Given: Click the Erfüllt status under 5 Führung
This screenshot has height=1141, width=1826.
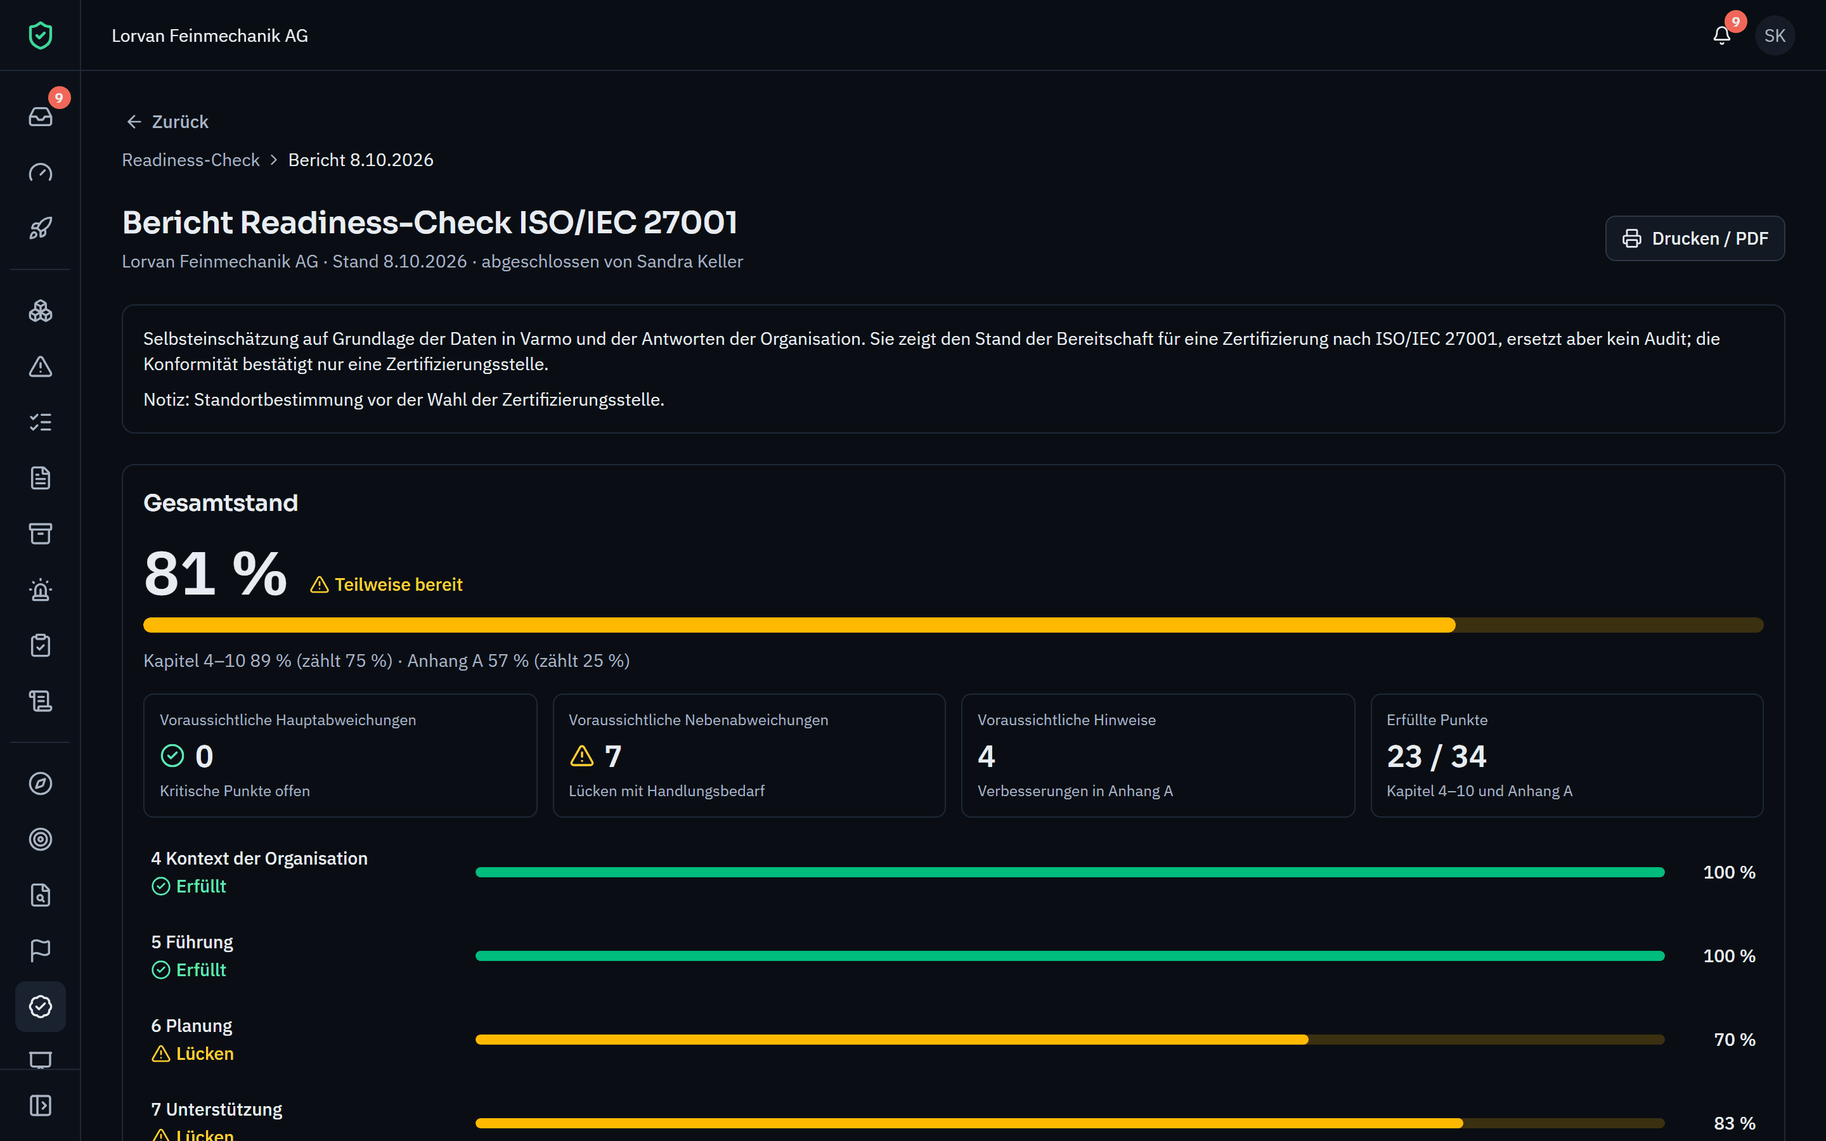Looking at the screenshot, I should (x=189, y=970).
